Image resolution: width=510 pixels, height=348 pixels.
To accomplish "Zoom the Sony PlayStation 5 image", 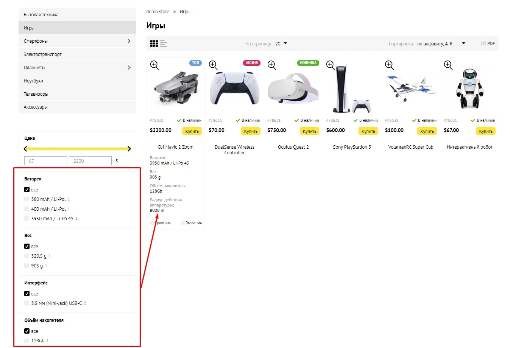I will point(331,65).
